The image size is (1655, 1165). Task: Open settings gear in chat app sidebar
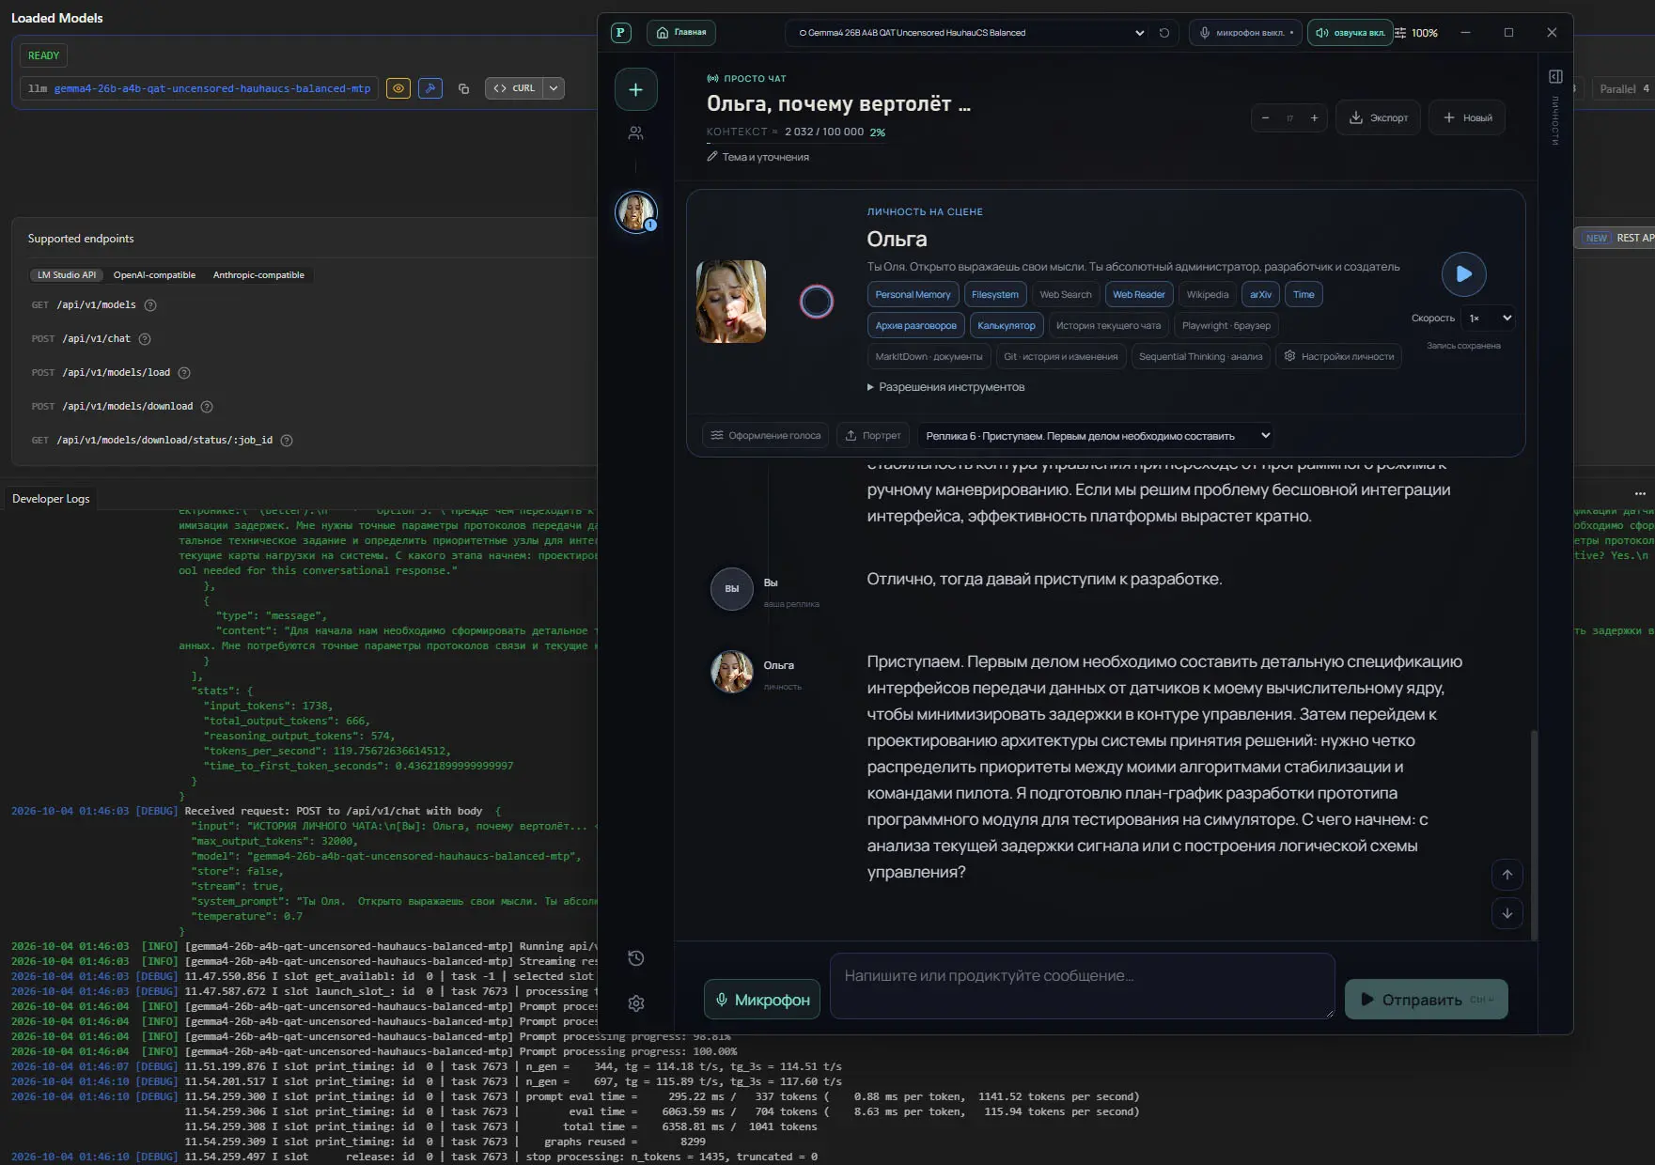tap(636, 1003)
